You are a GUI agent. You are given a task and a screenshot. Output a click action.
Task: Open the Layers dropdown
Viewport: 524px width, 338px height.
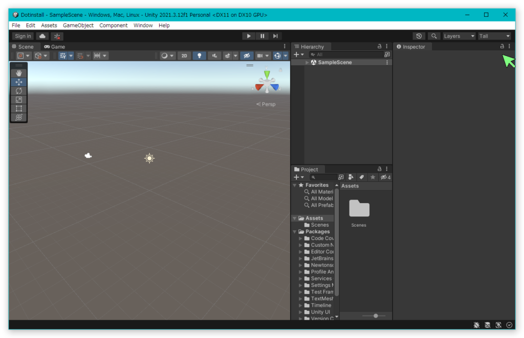pyautogui.click(x=459, y=36)
